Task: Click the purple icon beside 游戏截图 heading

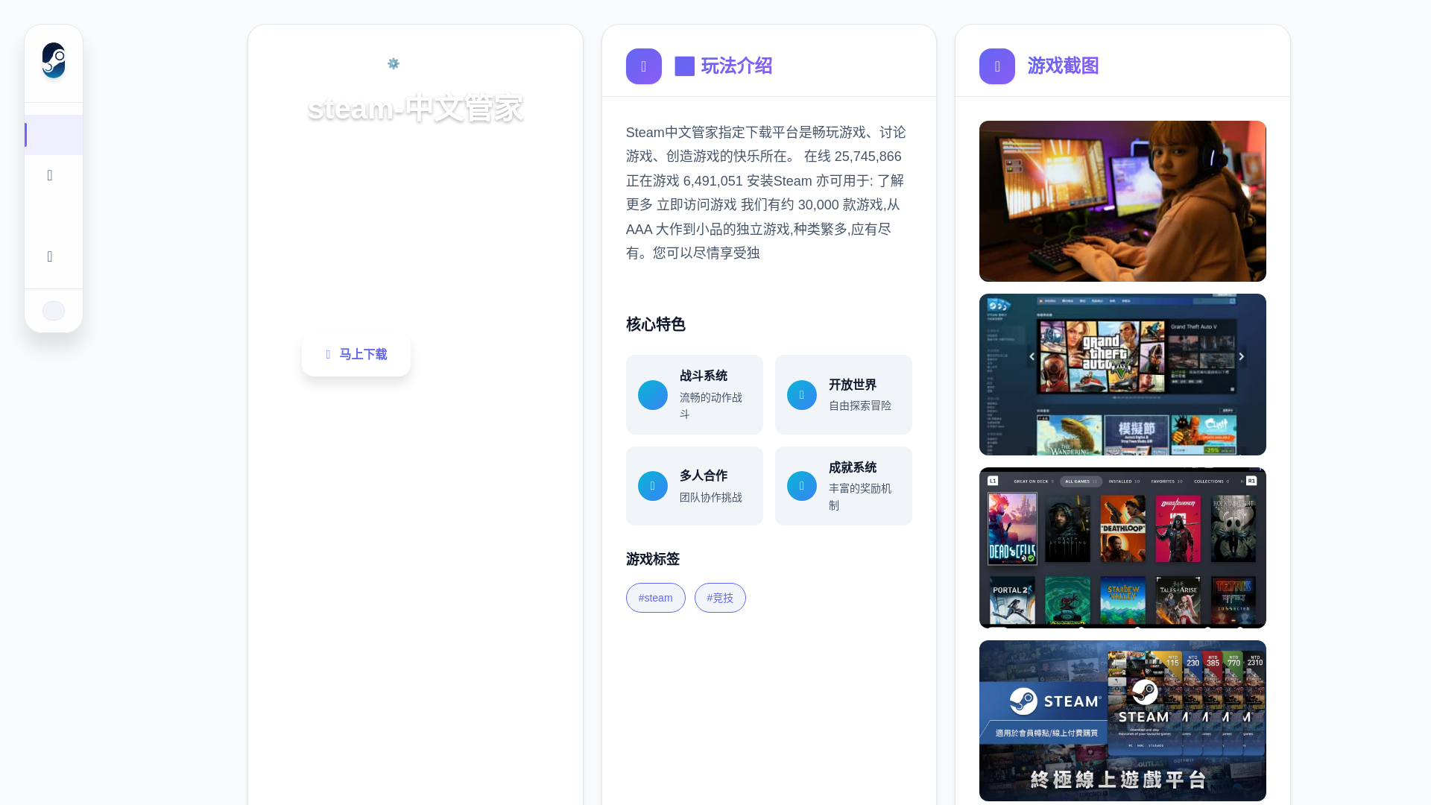Action: [x=997, y=66]
